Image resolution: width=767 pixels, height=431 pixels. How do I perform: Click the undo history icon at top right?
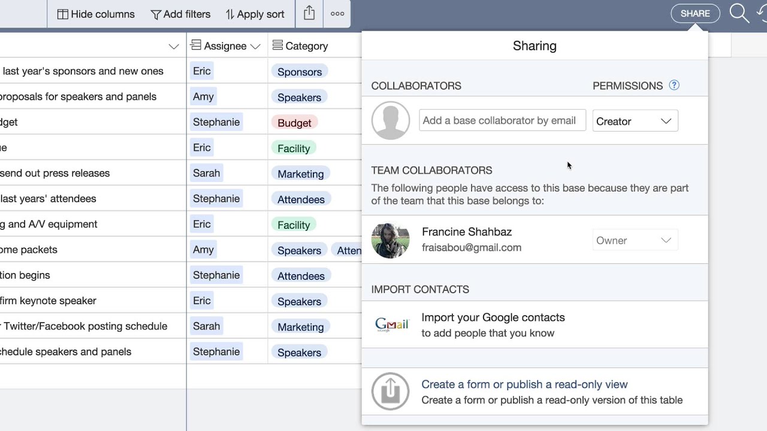(762, 14)
